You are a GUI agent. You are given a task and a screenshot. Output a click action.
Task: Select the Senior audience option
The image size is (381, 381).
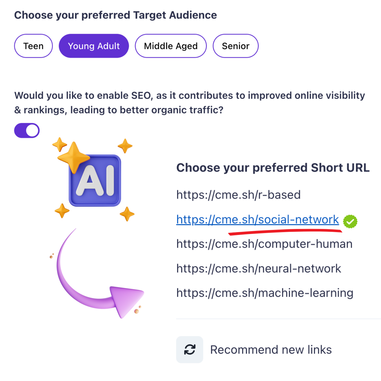point(236,46)
